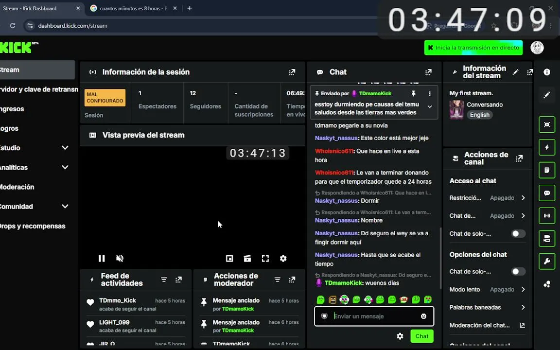Filter the Feed de actividades
This screenshot has height=350, width=560.
(164, 280)
